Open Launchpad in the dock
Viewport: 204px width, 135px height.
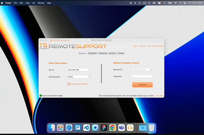click(x=60, y=128)
